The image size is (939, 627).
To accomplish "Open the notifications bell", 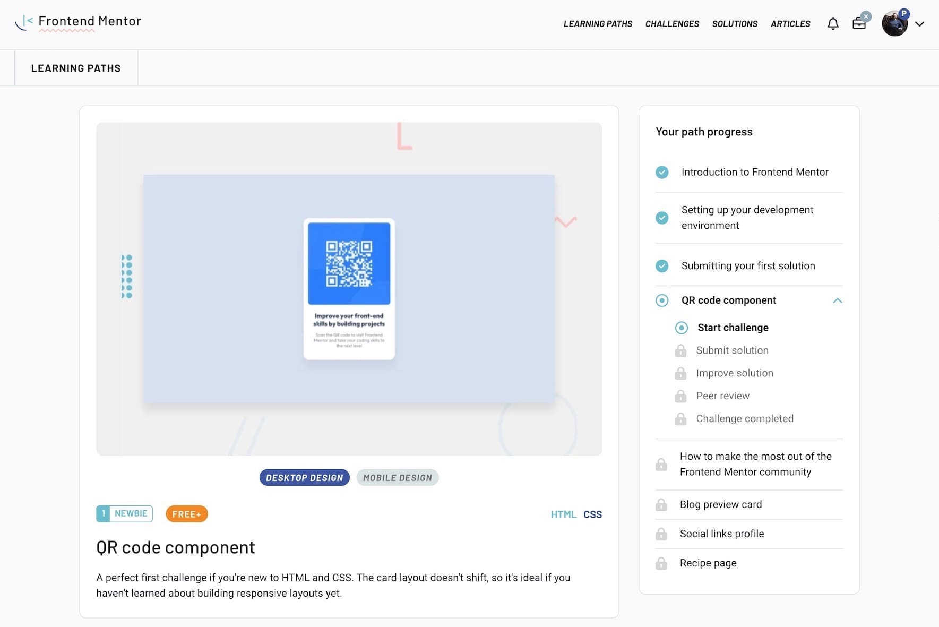I will 833,23.
